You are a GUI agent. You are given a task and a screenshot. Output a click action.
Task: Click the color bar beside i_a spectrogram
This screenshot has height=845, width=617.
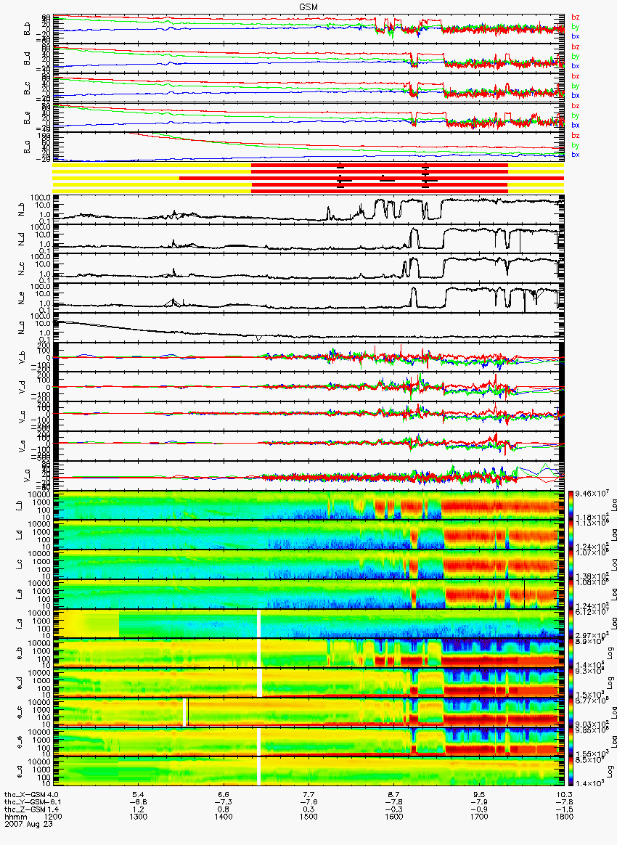[x=571, y=624]
